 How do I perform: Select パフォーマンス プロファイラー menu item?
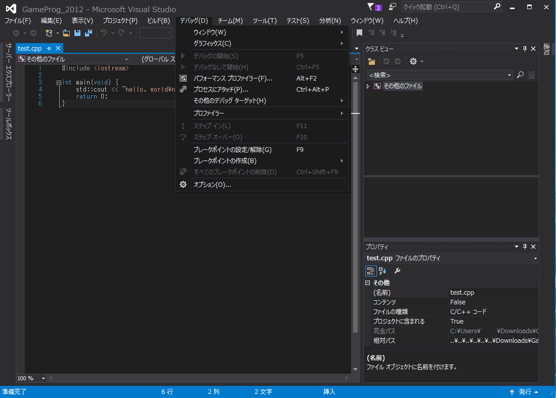click(233, 78)
